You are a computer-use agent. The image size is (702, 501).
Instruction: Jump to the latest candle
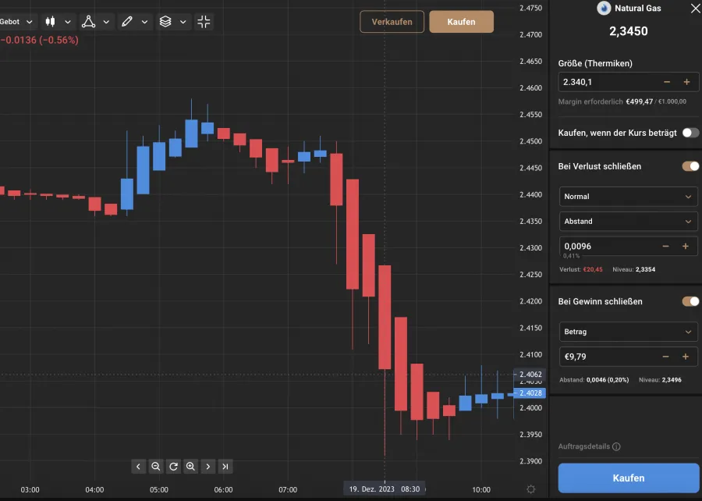225,467
